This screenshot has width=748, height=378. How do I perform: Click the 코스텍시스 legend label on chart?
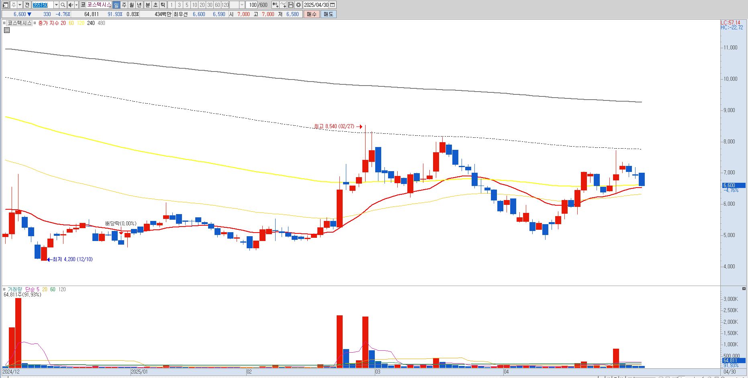point(19,23)
